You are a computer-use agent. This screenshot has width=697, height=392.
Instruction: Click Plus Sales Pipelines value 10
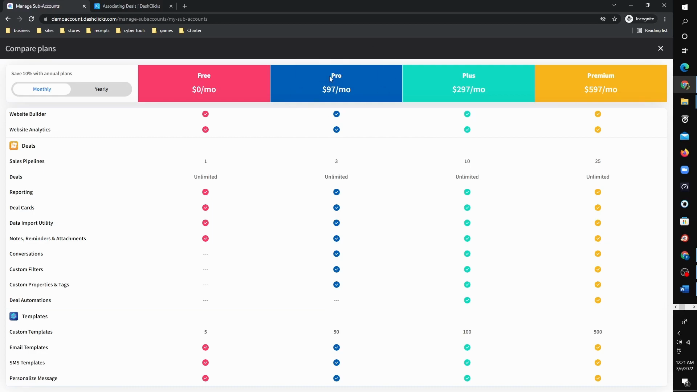tap(467, 161)
